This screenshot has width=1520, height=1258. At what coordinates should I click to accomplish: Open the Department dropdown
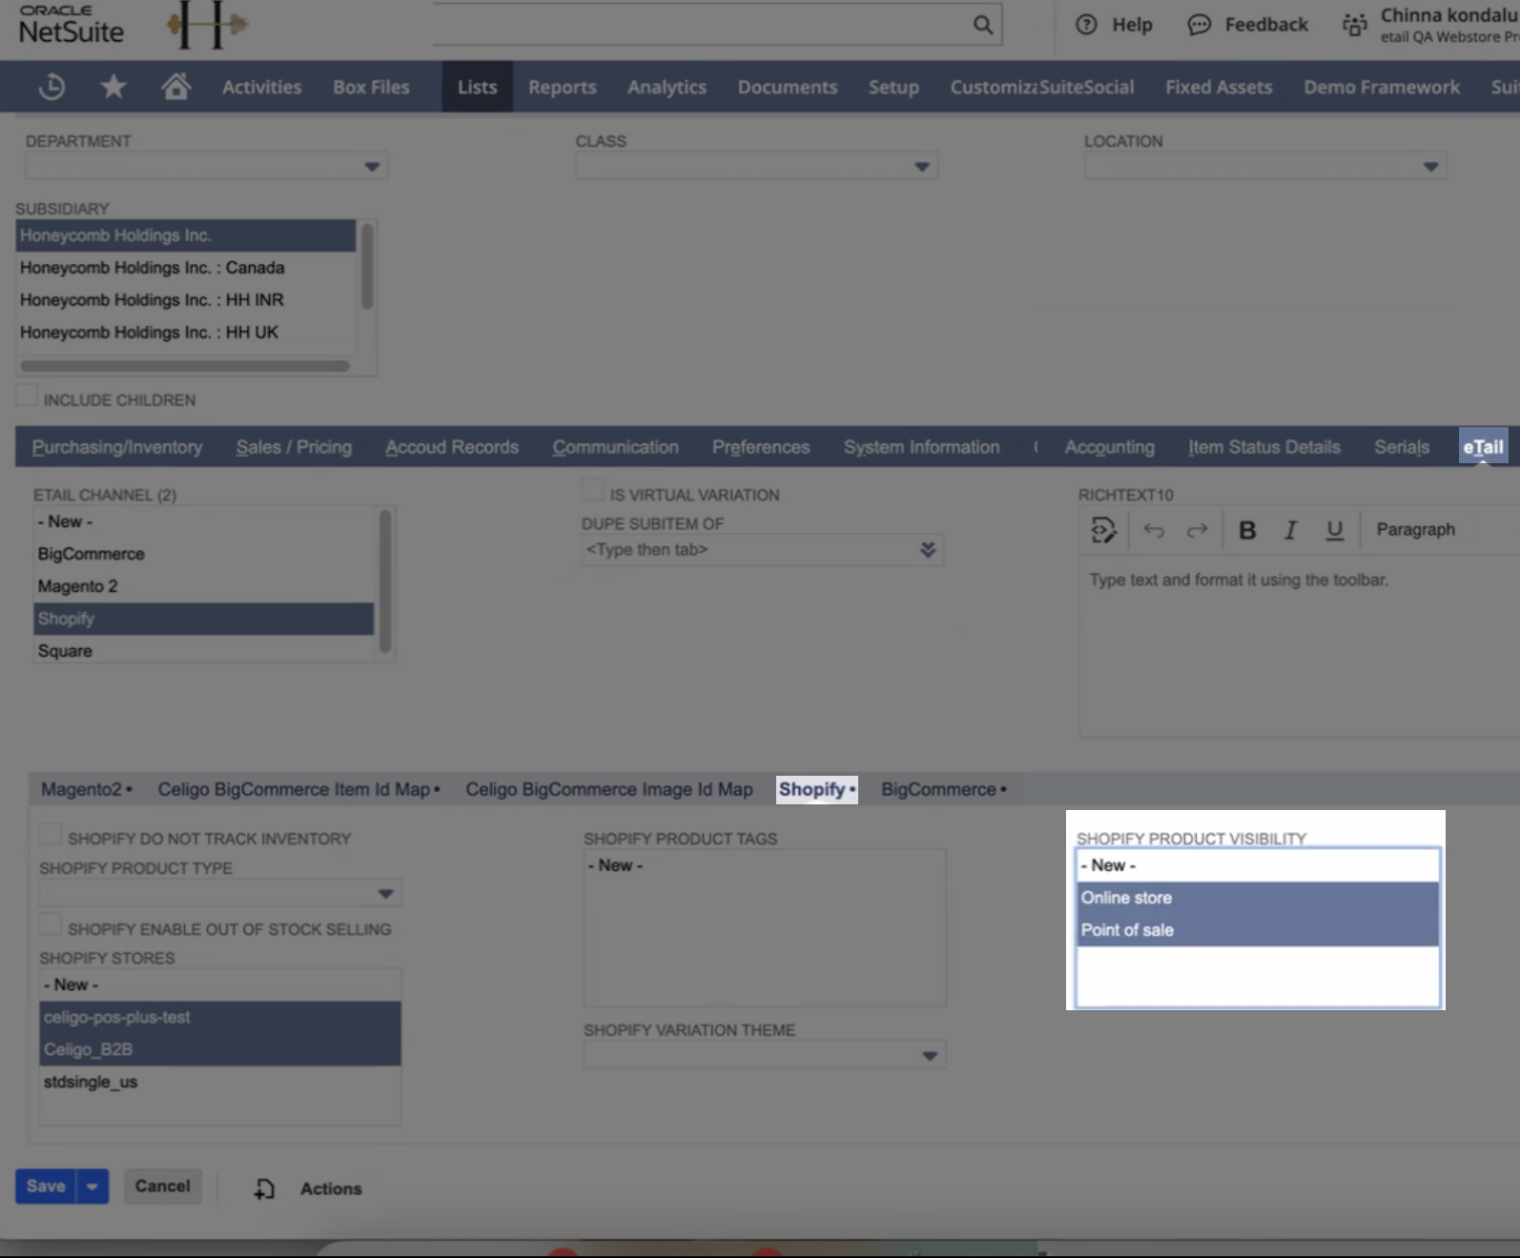coord(372,167)
